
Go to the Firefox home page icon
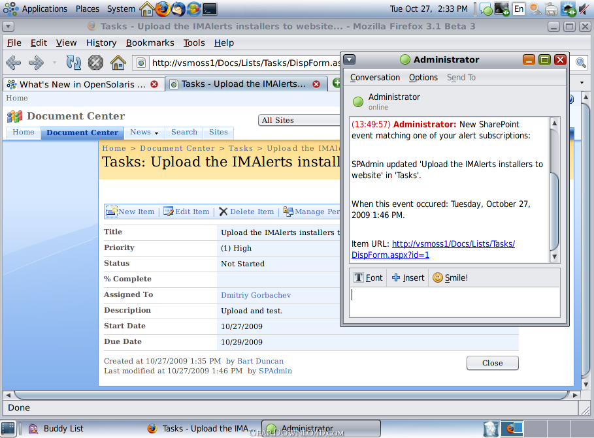pyautogui.click(x=118, y=63)
